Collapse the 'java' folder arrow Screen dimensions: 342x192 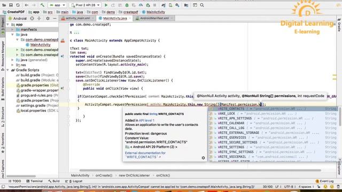[x=13, y=35]
